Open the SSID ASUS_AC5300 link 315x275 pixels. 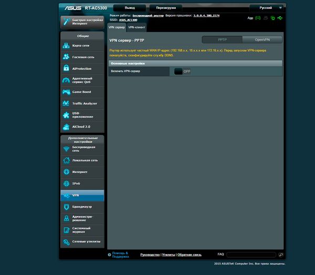coord(128,20)
